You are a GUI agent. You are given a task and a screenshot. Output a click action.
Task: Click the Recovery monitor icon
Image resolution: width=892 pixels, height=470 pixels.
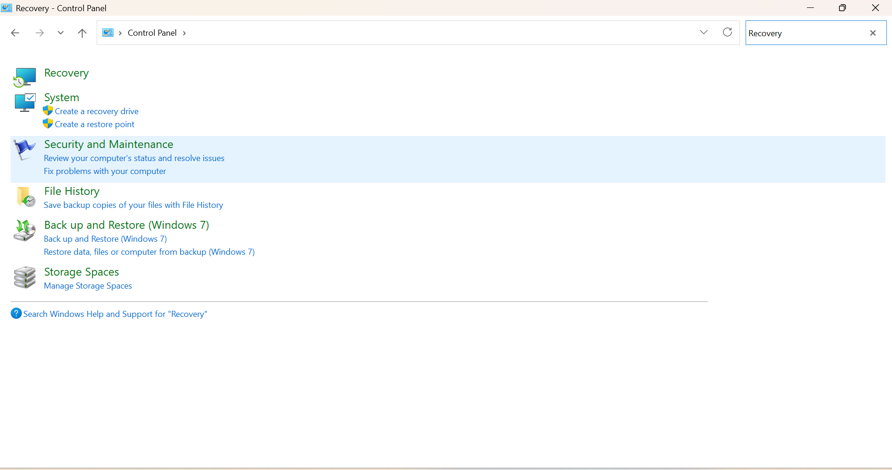25,77
